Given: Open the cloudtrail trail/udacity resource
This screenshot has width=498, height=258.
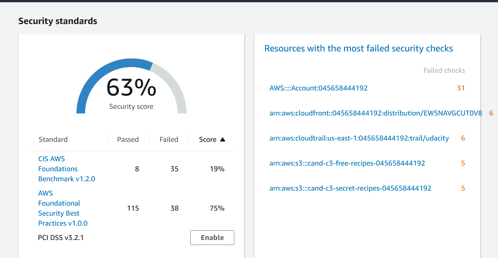Looking at the screenshot, I should point(359,138).
